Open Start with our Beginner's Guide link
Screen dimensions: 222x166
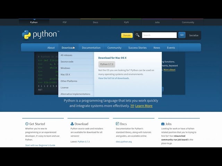point(40,145)
